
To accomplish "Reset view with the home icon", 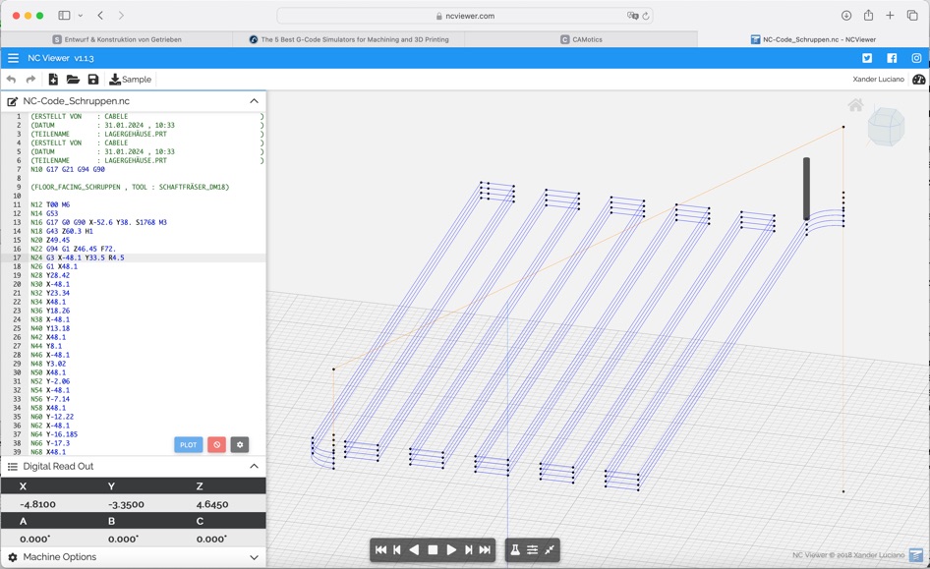I will [855, 105].
